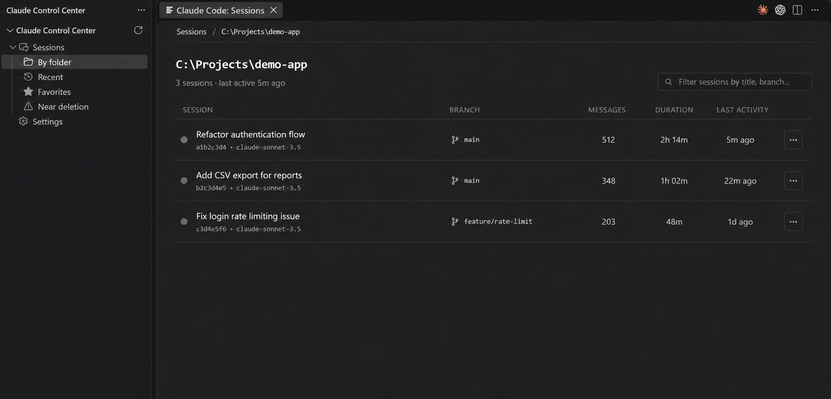The width and height of the screenshot is (831, 399).
Task: Click session ID b2c3d4e5 • claude-sonnet-3.5
Action: click(x=248, y=188)
